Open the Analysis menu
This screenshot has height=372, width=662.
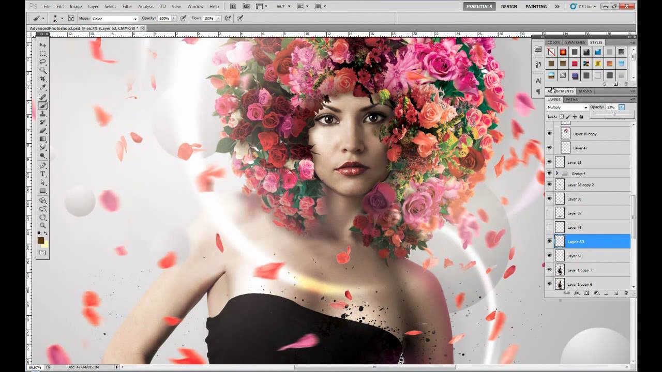click(x=146, y=6)
